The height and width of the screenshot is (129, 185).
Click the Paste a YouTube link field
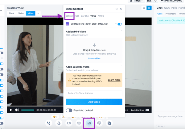(94, 93)
